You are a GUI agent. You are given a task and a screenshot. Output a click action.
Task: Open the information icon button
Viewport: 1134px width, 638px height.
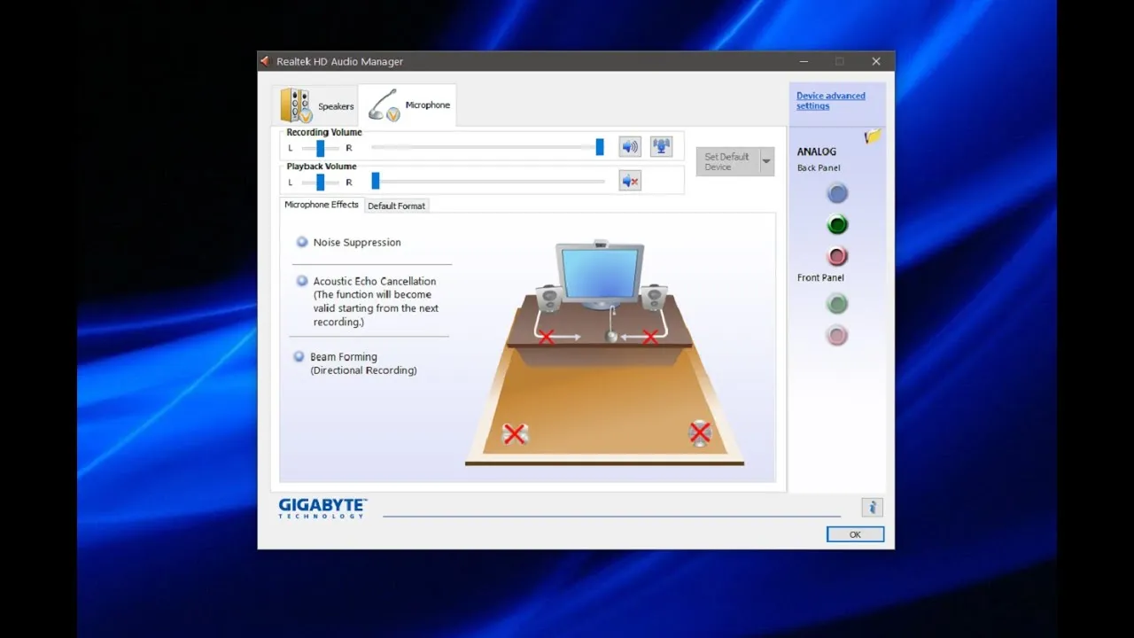tap(873, 508)
